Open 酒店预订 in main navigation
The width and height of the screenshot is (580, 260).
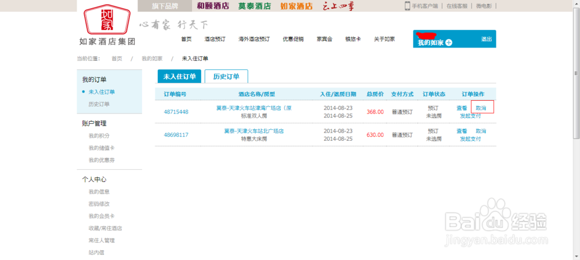pos(215,39)
